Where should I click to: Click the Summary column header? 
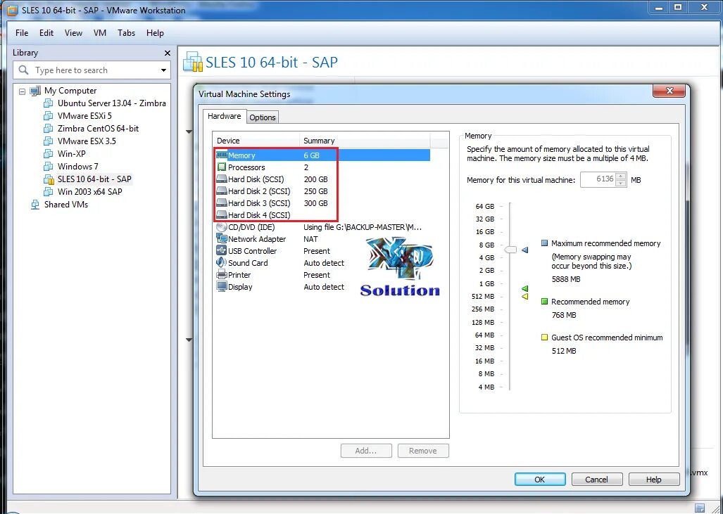(364, 141)
